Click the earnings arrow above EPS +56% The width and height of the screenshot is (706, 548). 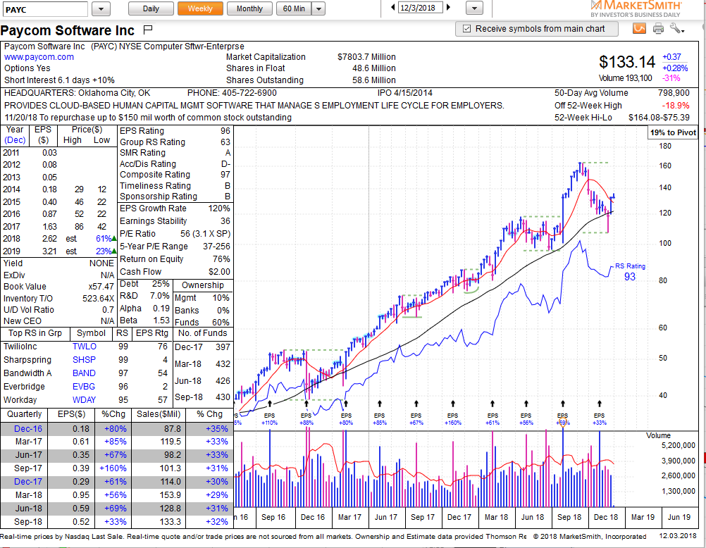tap(526, 404)
